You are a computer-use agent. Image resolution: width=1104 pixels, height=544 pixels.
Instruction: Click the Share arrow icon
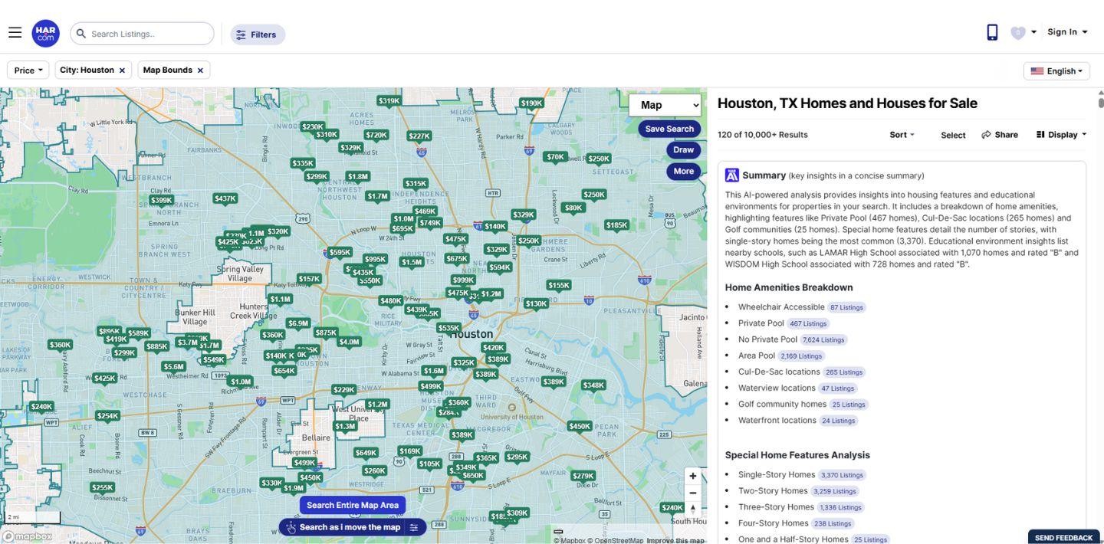pos(987,135)
